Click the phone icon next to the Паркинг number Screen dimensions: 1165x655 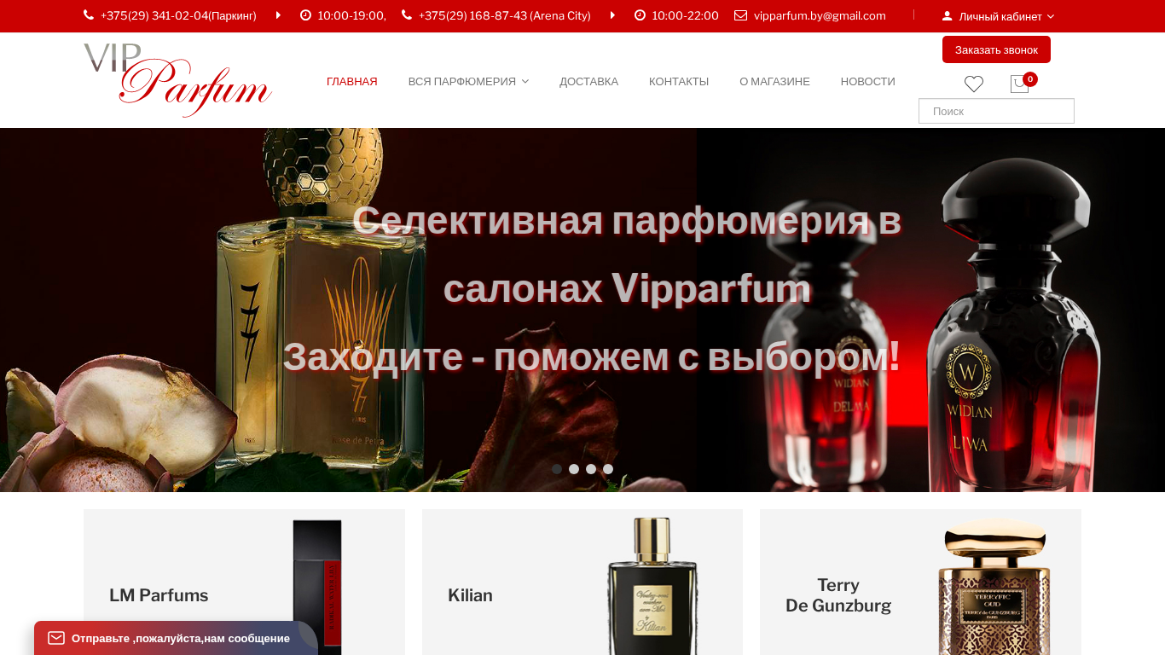[x=89, y=15]
